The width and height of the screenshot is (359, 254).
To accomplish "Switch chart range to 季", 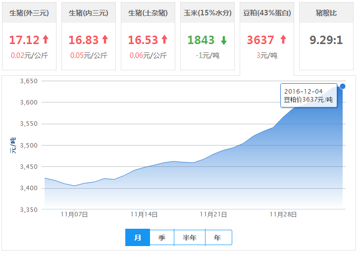I will pos(162,237).
